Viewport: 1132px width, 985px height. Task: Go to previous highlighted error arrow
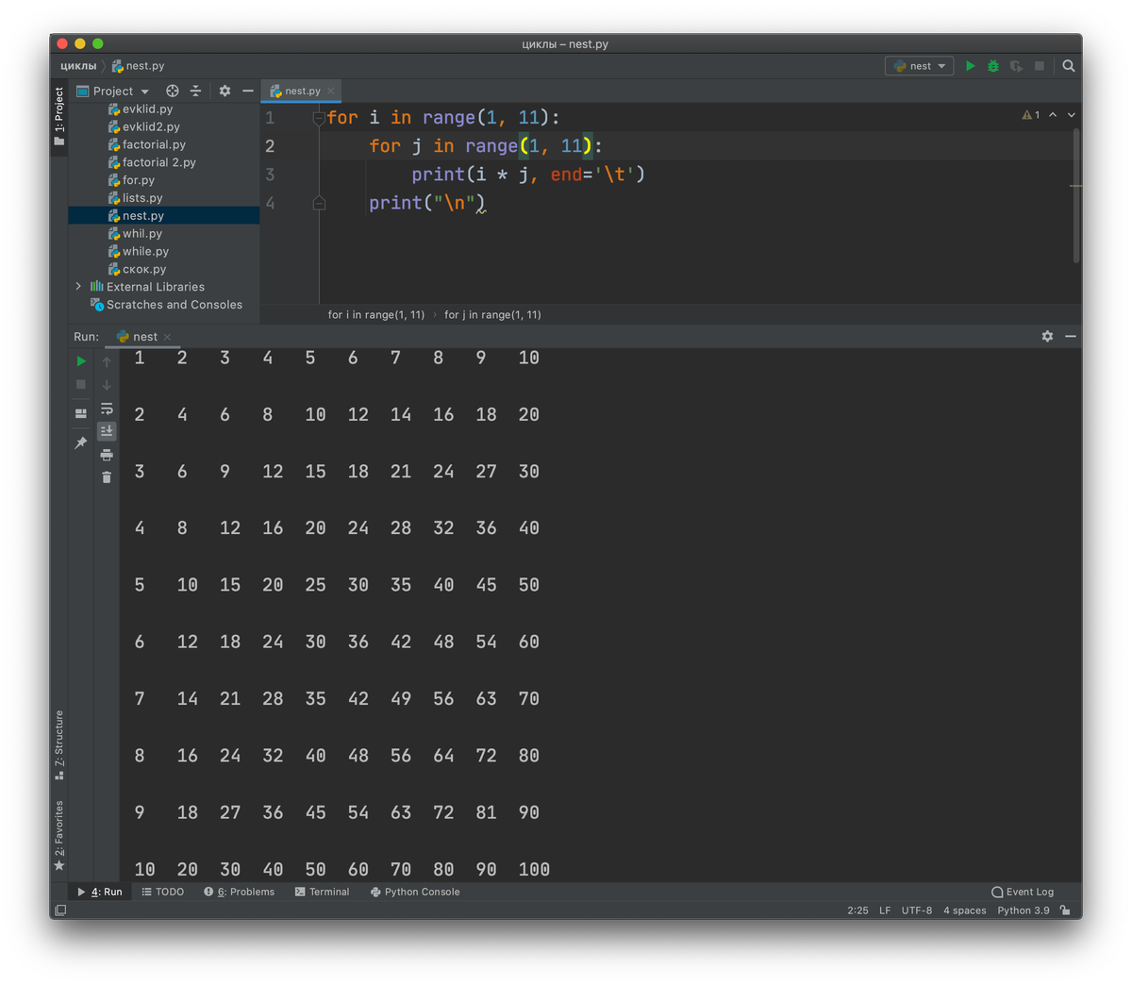point(1053,115)
